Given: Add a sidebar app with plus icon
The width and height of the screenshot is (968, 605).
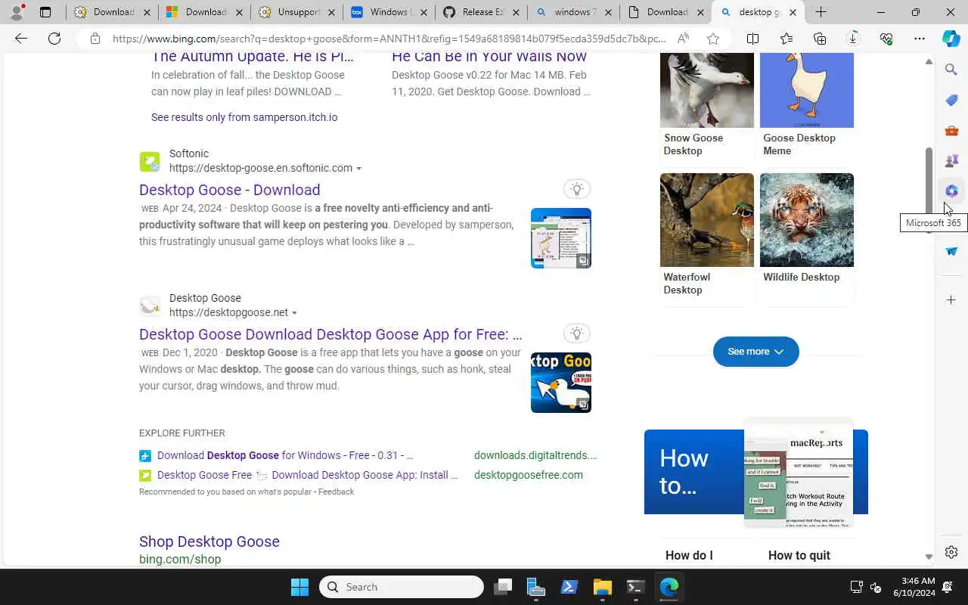Looking at the screenshot, I should tap(951, 299).
